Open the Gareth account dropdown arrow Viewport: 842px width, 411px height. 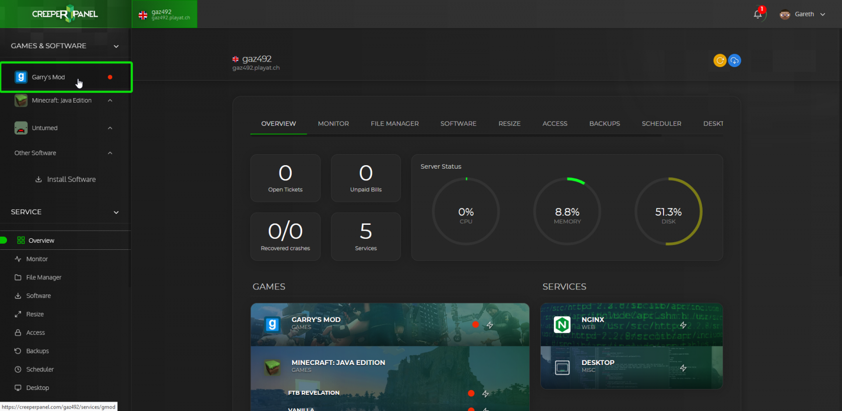(x=822, y=15)
